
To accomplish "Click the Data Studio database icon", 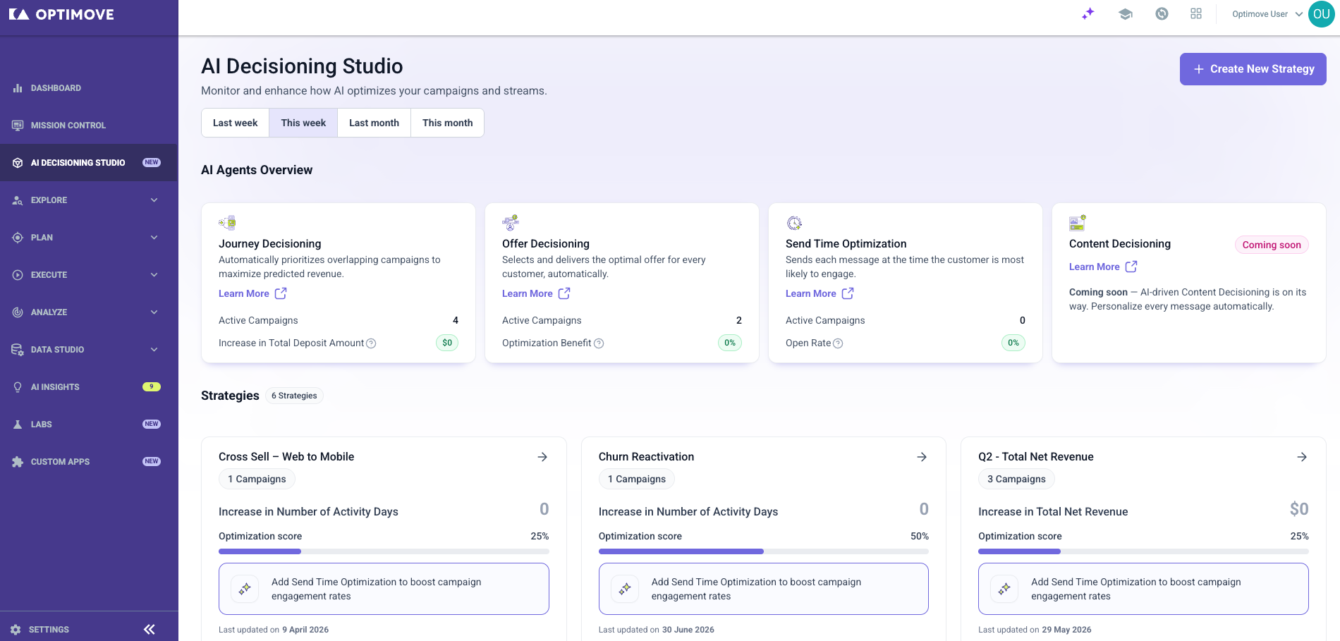I will 18,350.
